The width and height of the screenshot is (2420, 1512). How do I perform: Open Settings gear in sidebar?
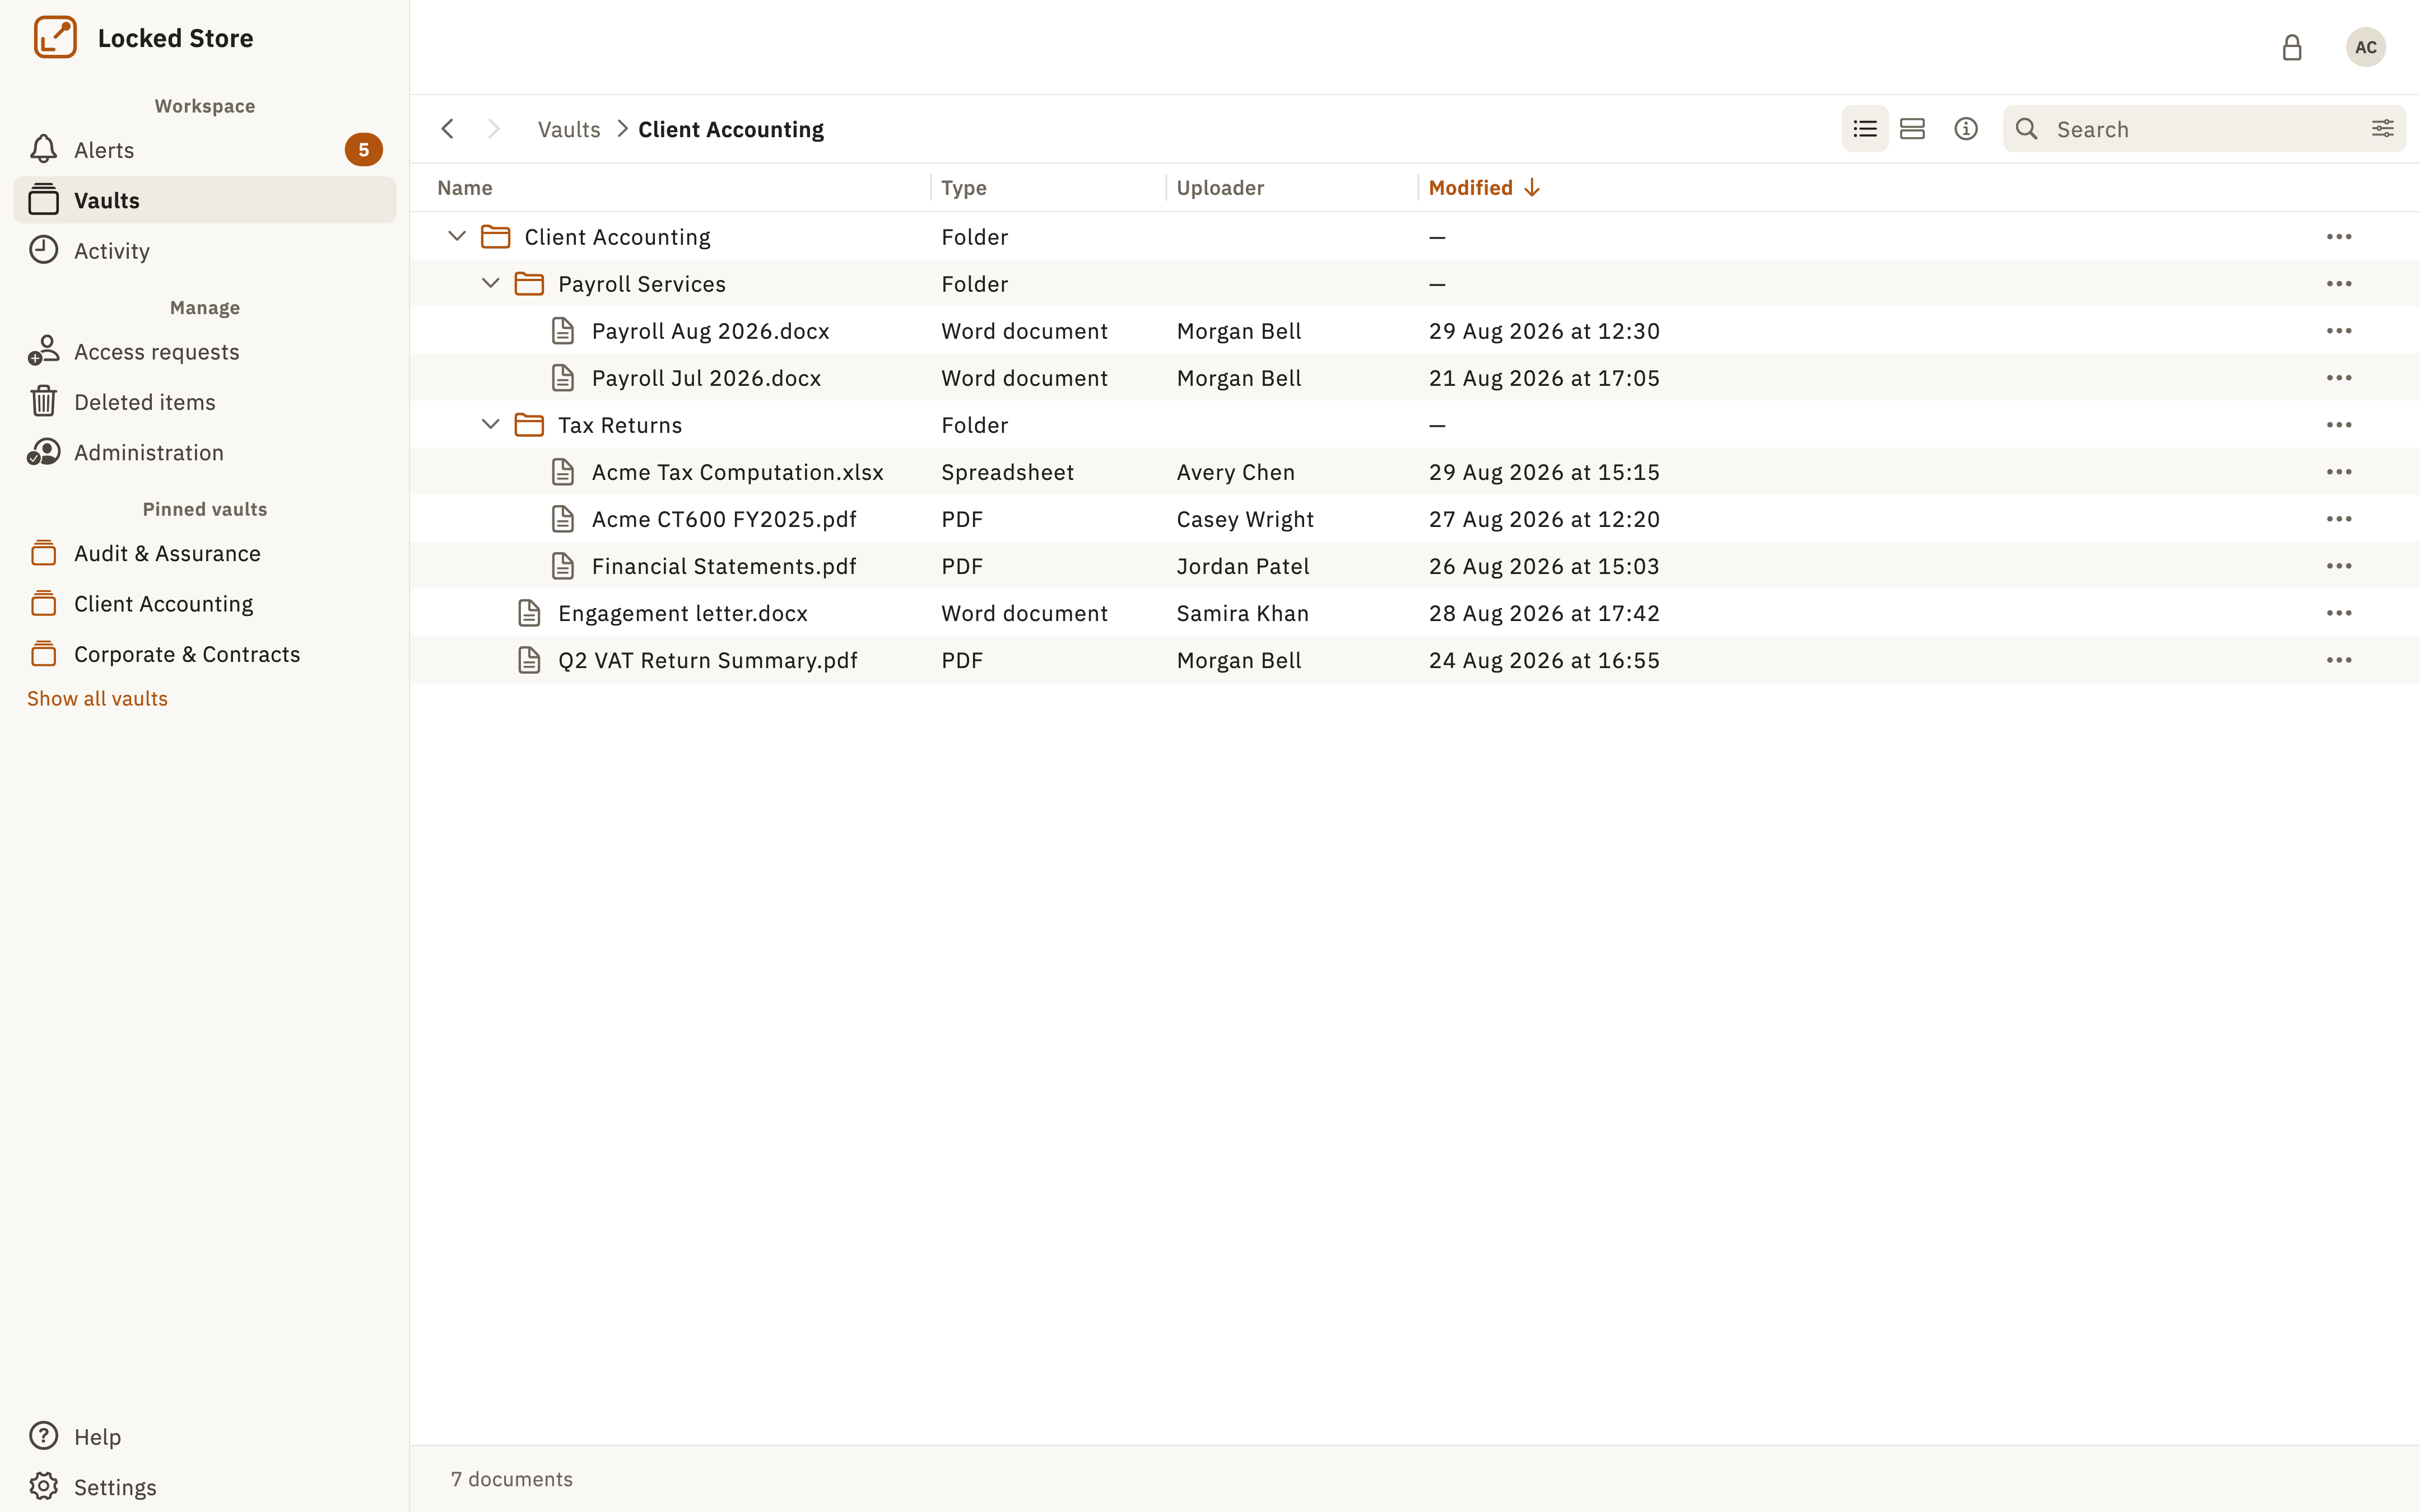[205, 1487]
